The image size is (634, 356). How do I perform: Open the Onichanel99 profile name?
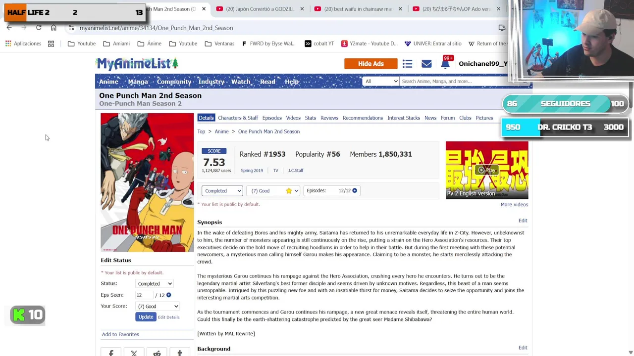coord(483,64)
